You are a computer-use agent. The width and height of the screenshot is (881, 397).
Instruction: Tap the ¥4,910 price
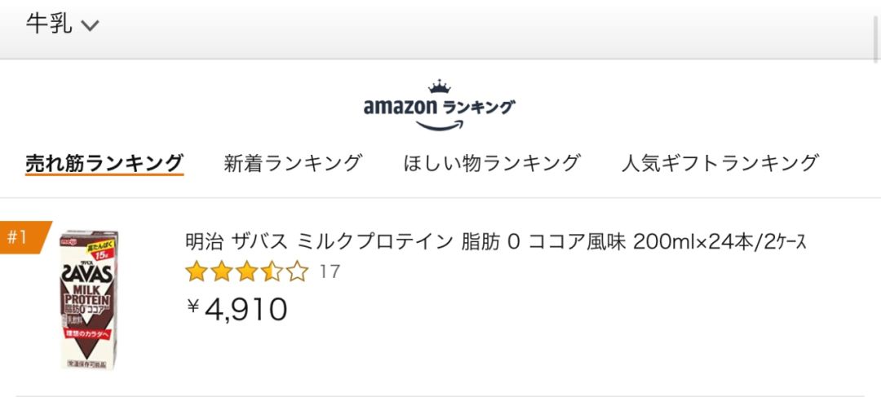click(x=237, y=309)
